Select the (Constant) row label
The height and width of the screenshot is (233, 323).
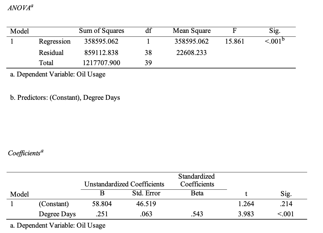pos(54,204)
